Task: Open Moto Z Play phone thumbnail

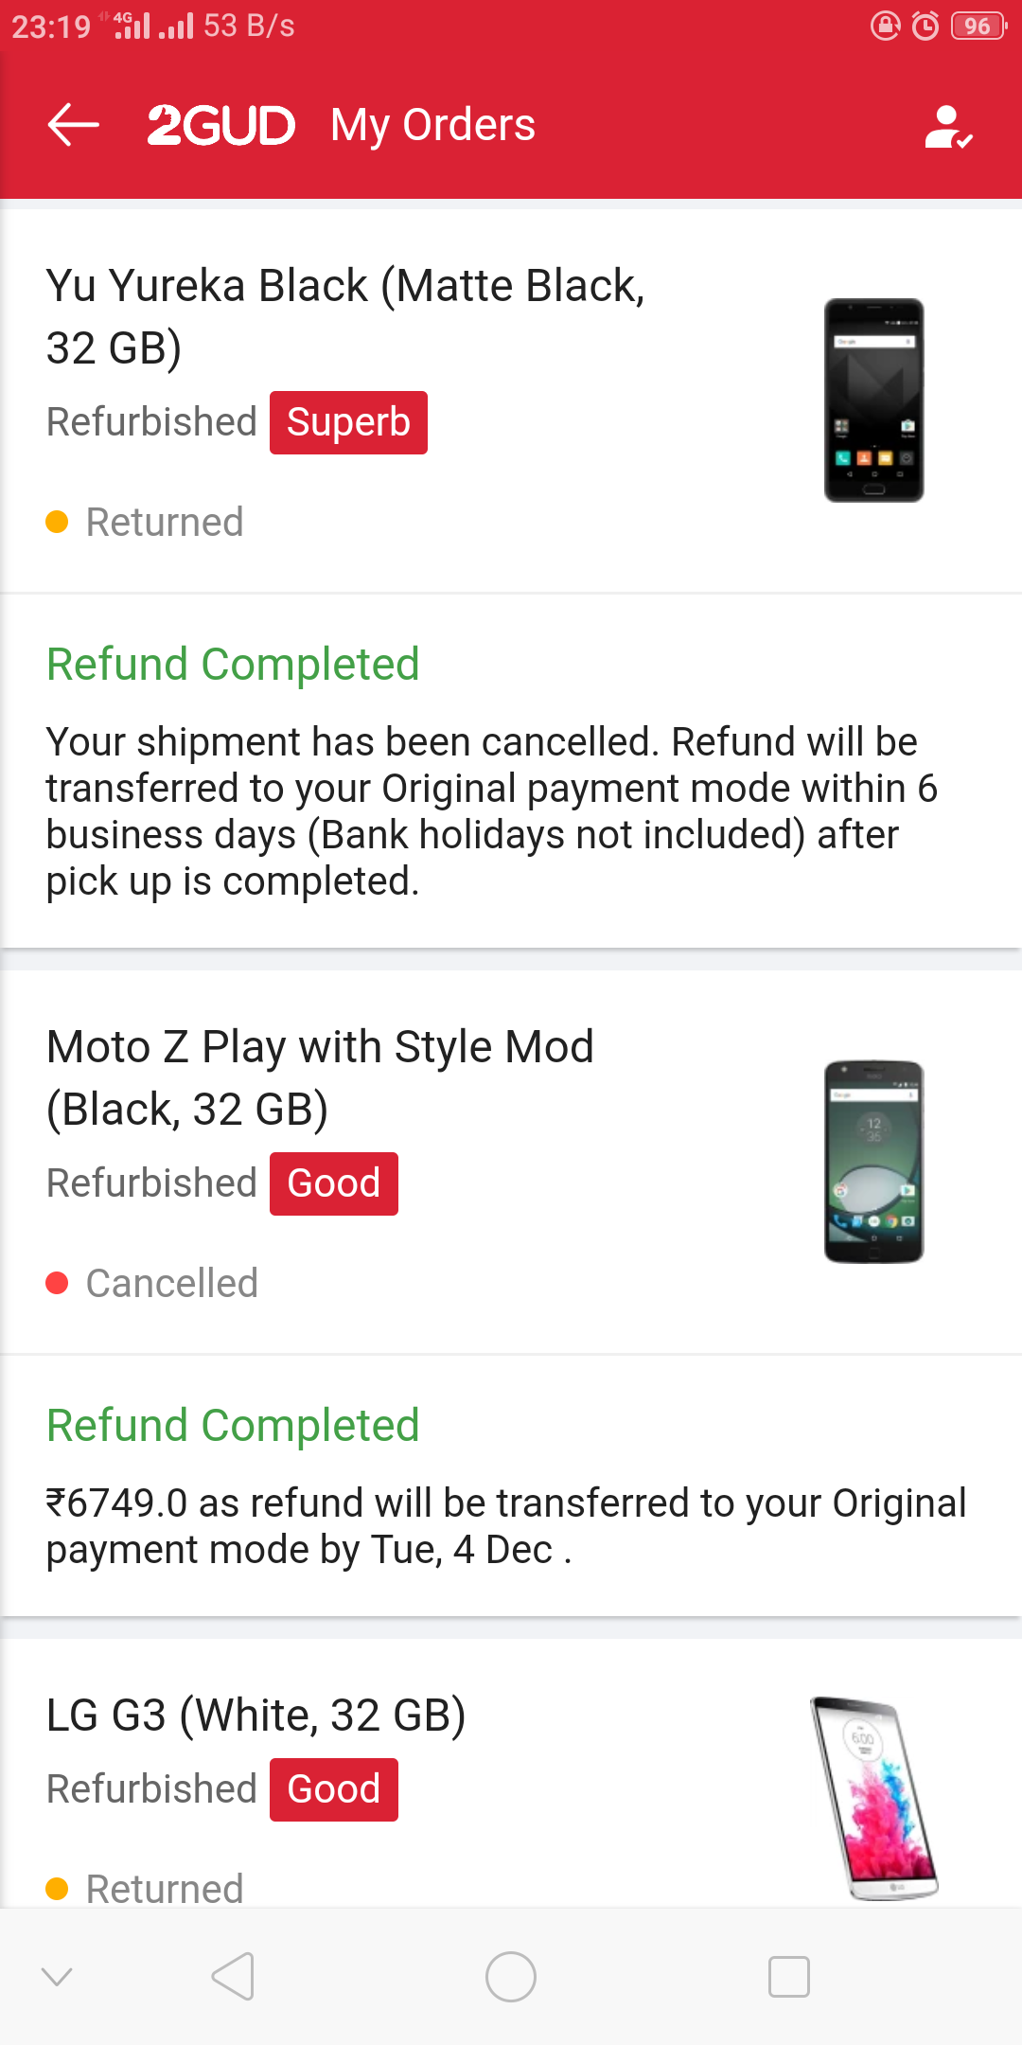Action: click(873, 1162)
